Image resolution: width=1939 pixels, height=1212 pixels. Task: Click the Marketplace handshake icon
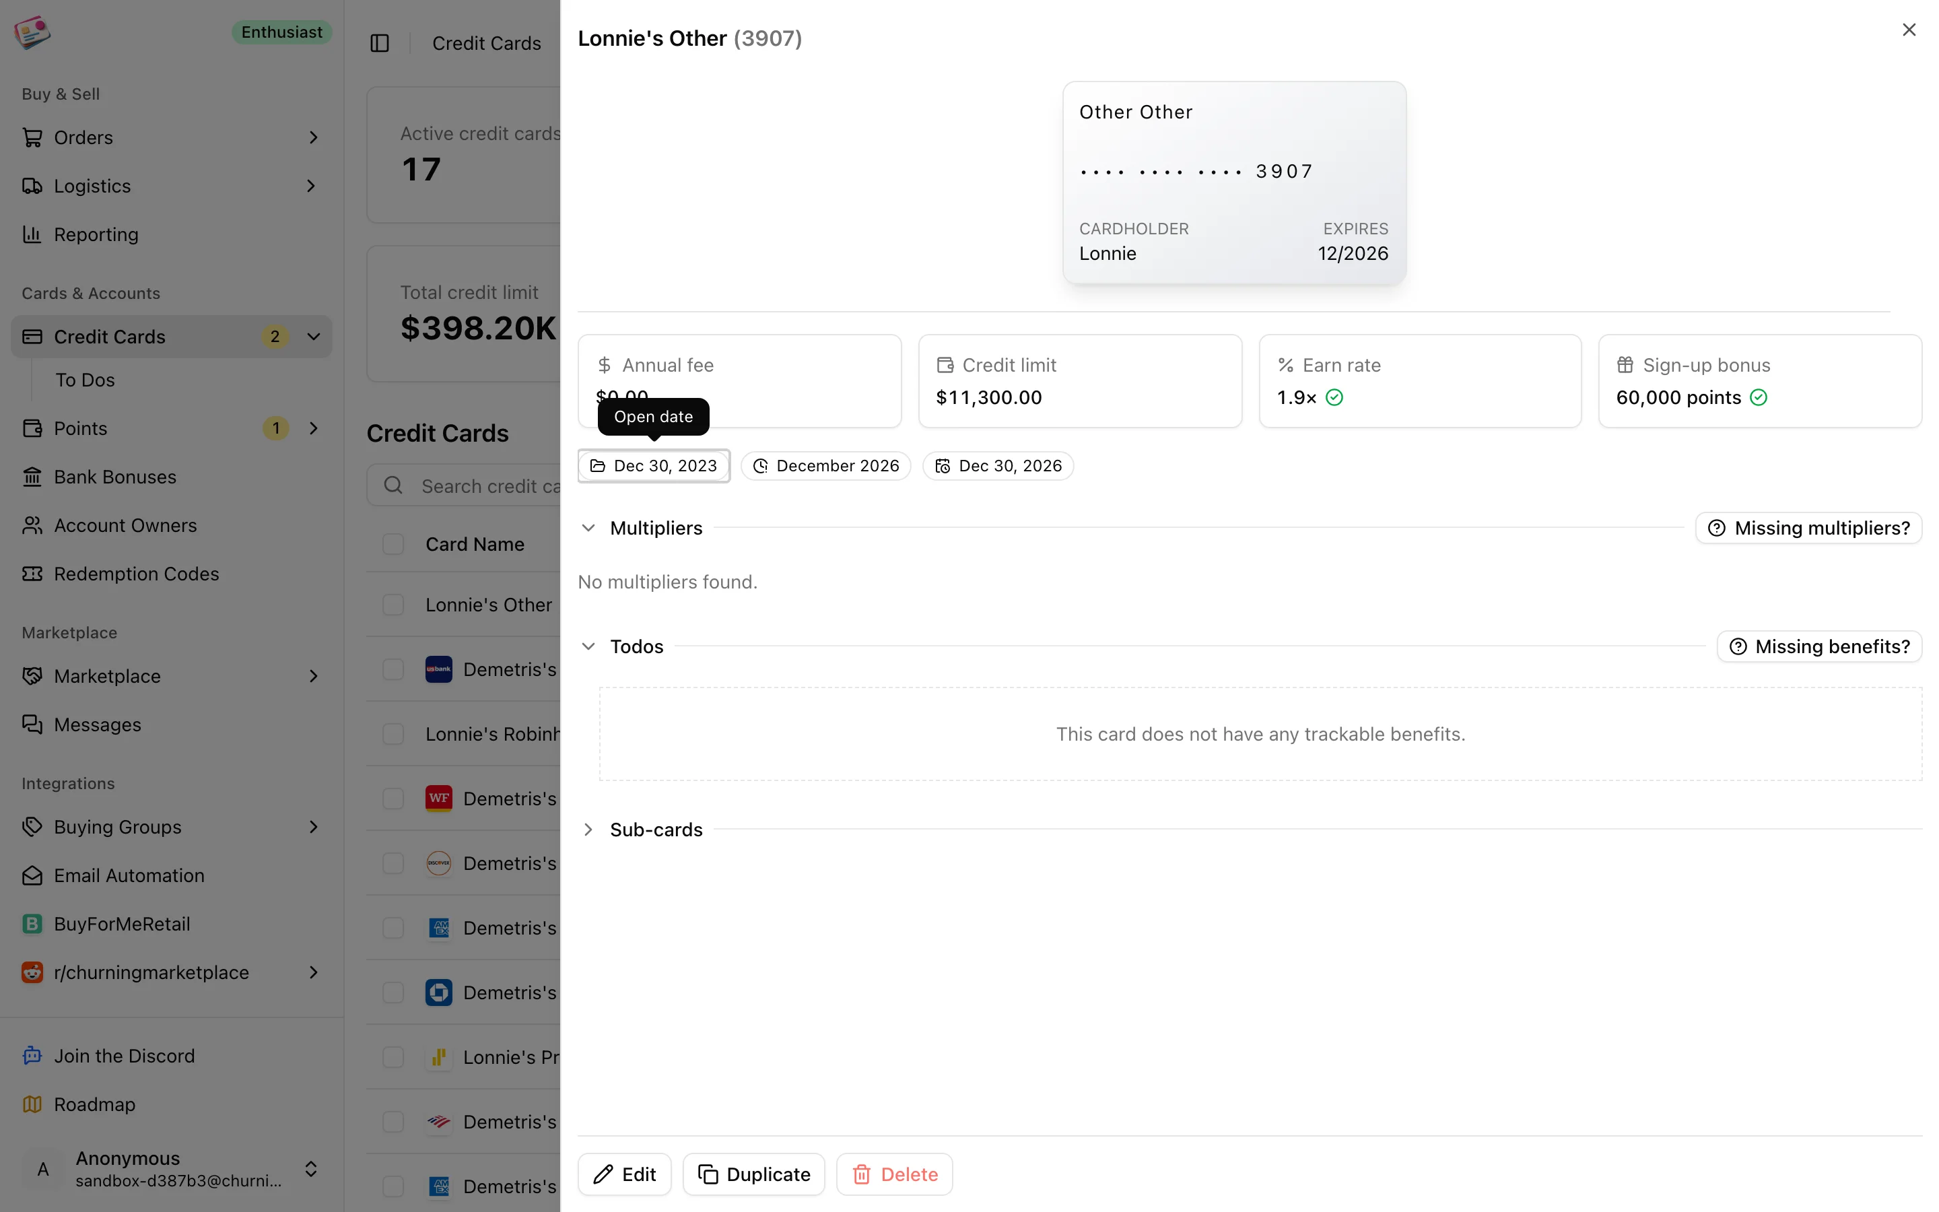(x=32, y=676)
